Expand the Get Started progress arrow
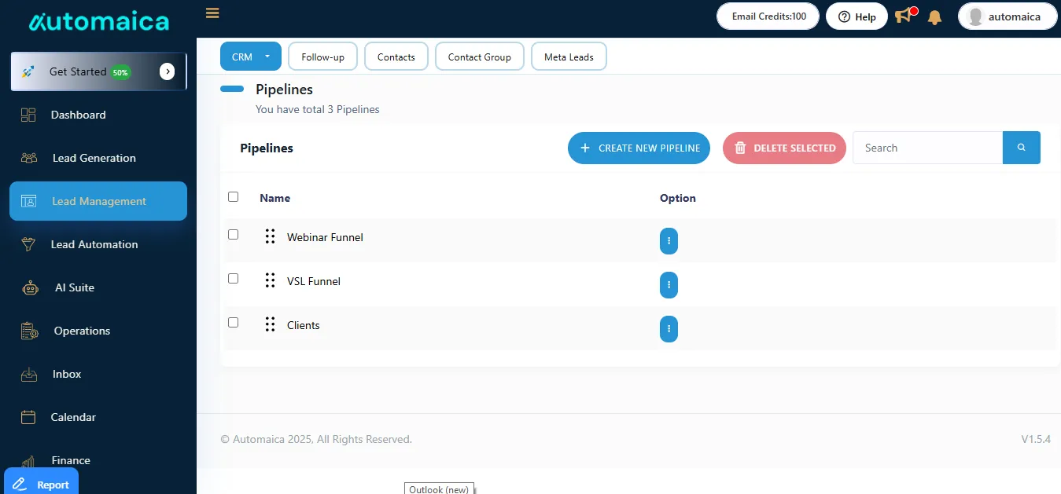This screenshot has height=494, width=1061. pyautogui.click(x=167, y=71)
